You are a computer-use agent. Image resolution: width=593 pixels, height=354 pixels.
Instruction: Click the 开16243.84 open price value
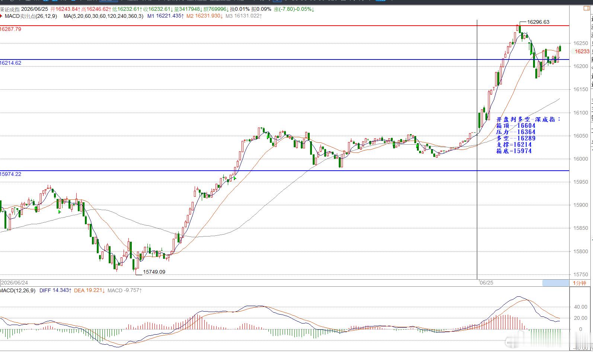pos(66,9)
